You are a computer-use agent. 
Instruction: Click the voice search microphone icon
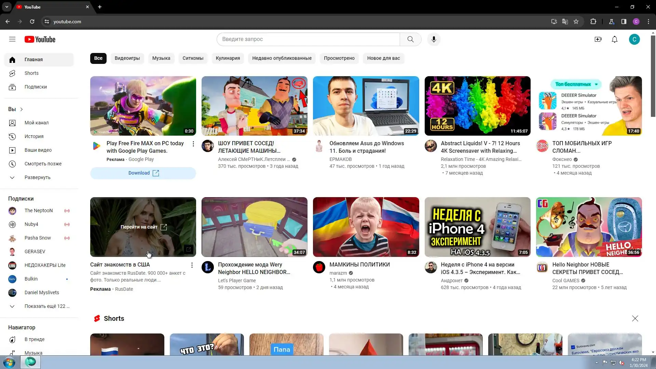(x=434, y=39)
